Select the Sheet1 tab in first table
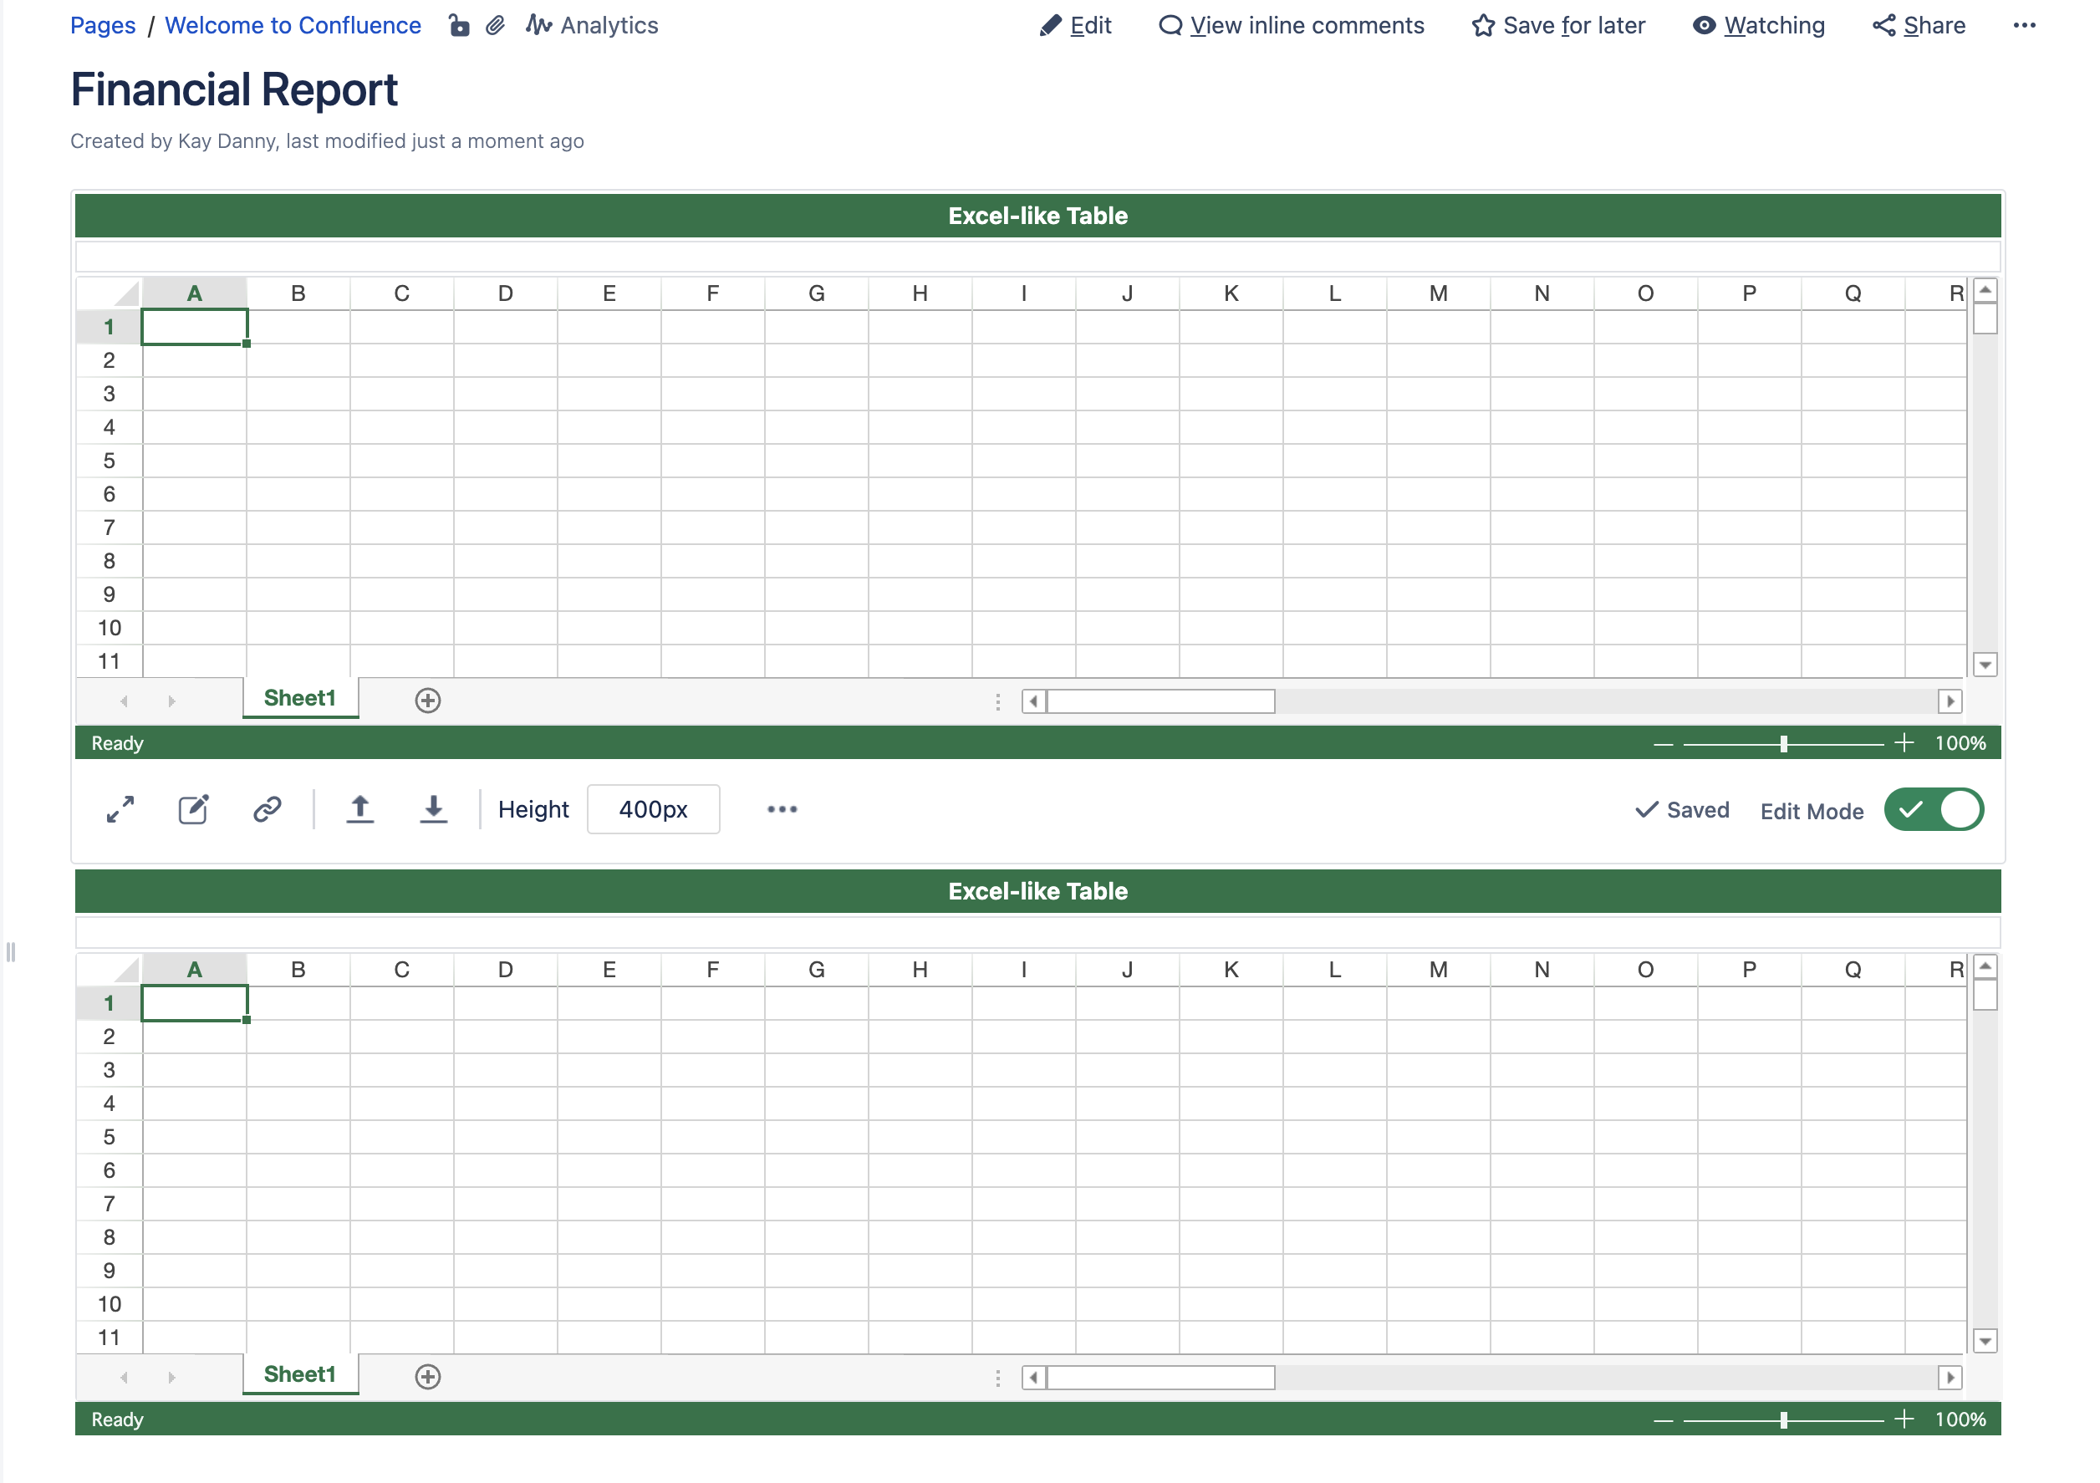 (300, 699)
